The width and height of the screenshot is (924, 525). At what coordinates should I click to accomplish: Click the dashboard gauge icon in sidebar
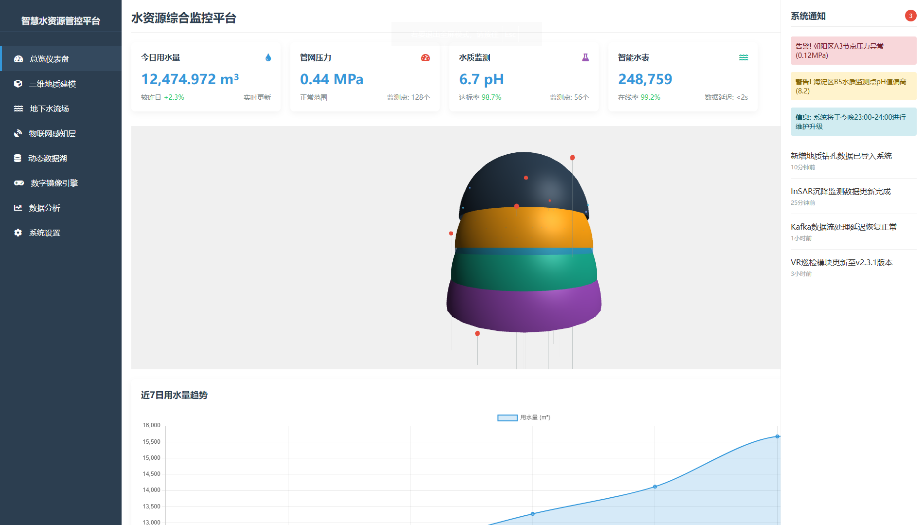(x=18, y=59)
